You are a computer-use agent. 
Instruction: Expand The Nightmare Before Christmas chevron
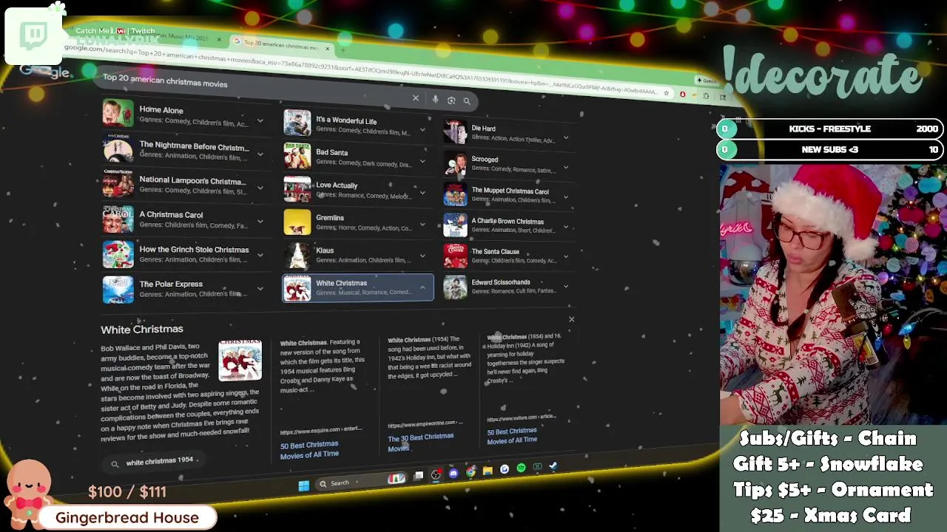[x=260, y=154]
